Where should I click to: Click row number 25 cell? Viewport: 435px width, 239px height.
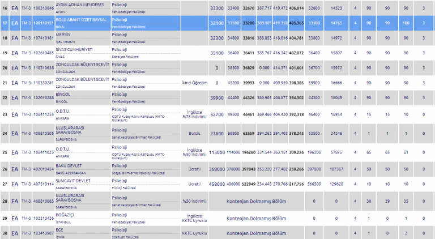[x=5, y=153]
